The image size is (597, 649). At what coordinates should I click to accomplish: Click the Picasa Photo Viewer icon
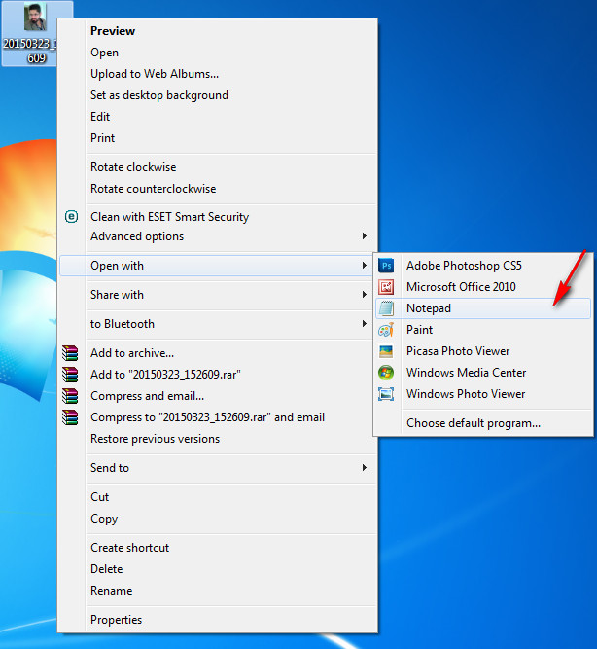pos(386,351)
